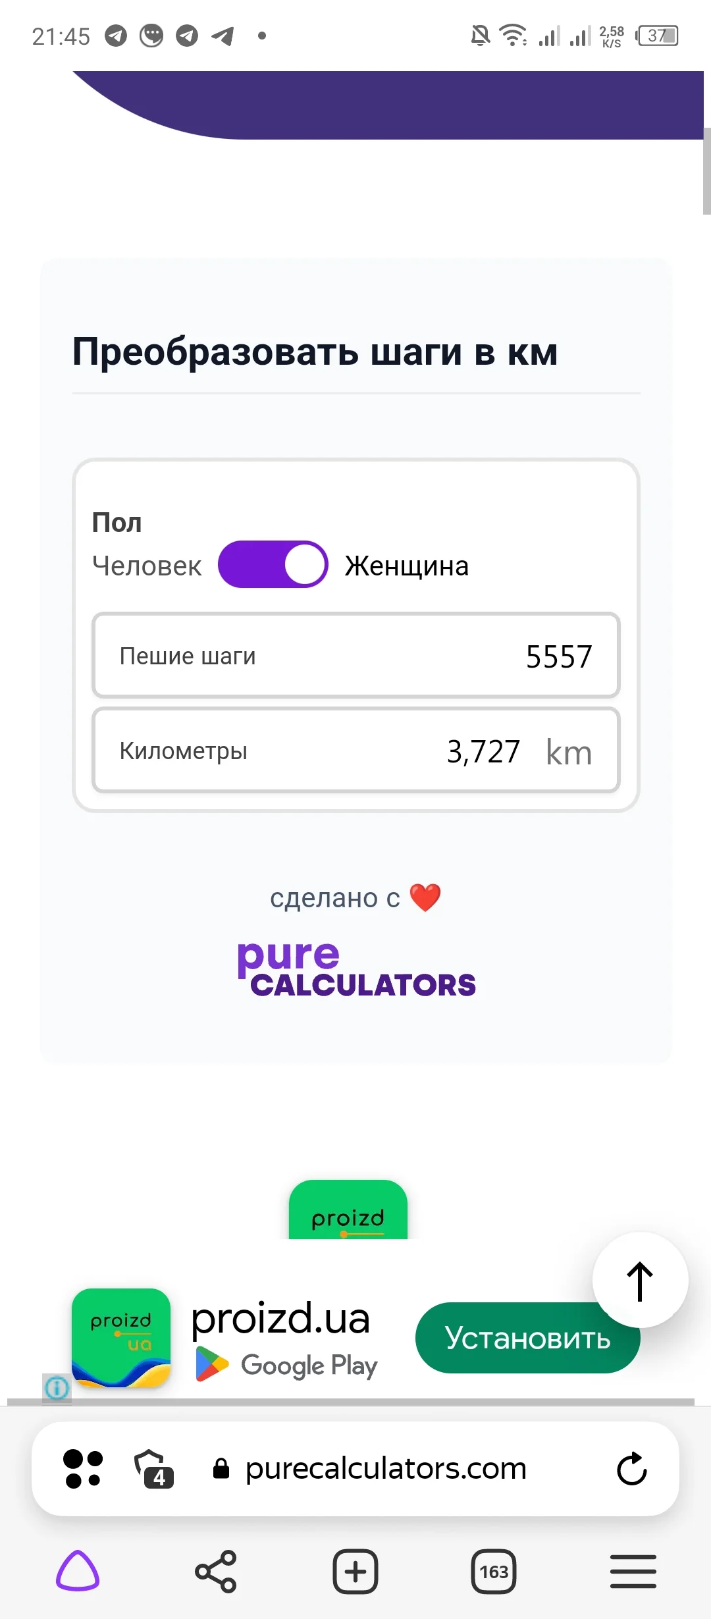711x1619 pixels.
Task: Select the Женщина gender option
Action: pos(407,566)
